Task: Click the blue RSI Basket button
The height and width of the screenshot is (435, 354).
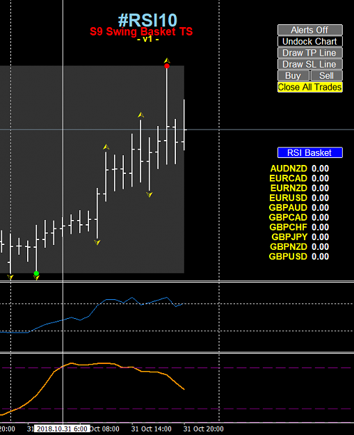Action: point(310,152)
